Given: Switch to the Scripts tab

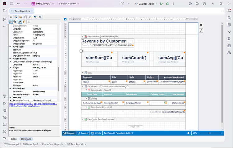Looking at the screenshot, I should pyautogui.click(x=96, y=133).
